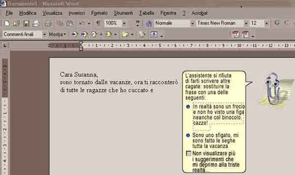The image size is (295, 175).
Task: Insert new comment yellow note icon
Action: 125,34
